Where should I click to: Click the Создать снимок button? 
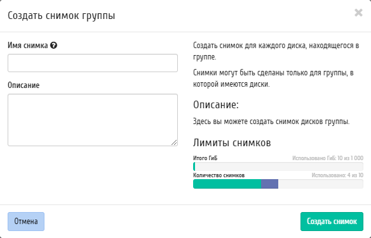pyautogui.click(x=332, y=222)
